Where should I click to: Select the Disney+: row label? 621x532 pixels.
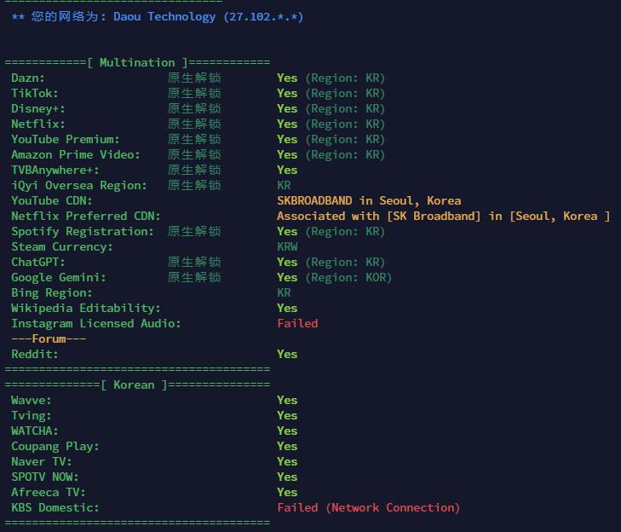point(38,108)
